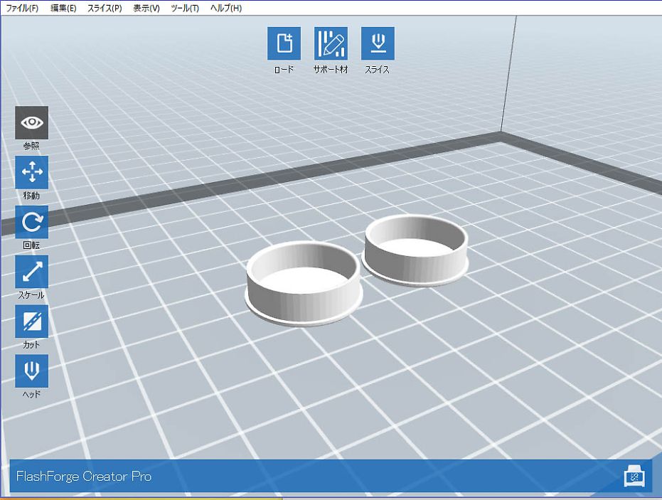Click the FlashForge Creator Pro label

click(x=84, y=477)
